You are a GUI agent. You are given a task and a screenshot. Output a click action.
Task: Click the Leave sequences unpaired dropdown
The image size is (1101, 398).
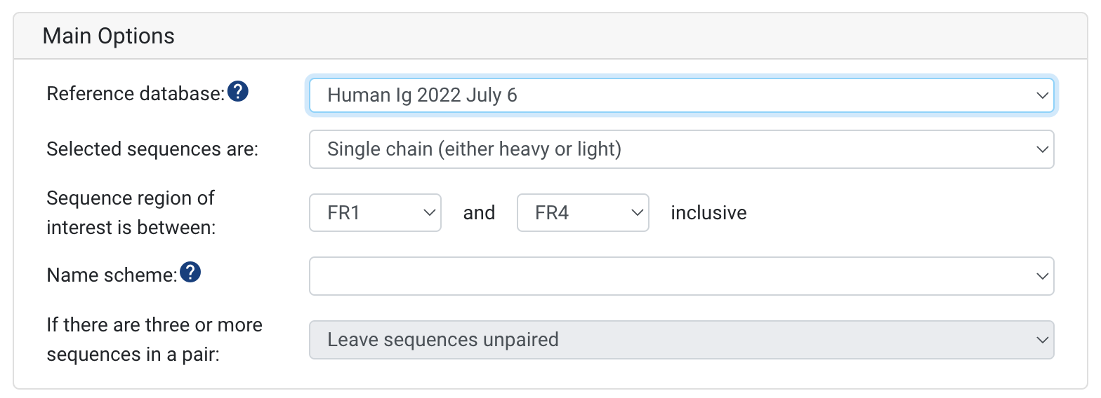click(681, 340)
